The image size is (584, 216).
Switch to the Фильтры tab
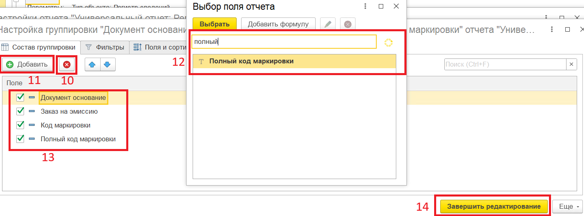pyautogui.click(x=105, y=47)
